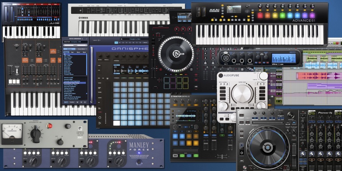
Task: Click the Push play triangle button
Action: [100, 123]
